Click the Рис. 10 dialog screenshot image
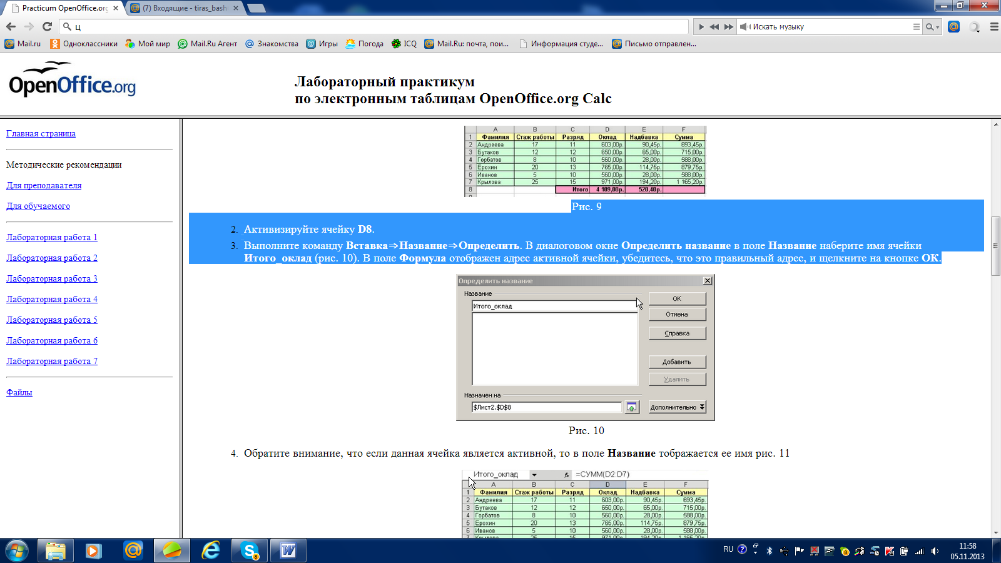1001x563 pixels. (x=586, y=348)
